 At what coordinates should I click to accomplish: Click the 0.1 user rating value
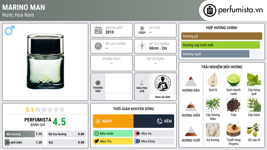click(30, 110)
